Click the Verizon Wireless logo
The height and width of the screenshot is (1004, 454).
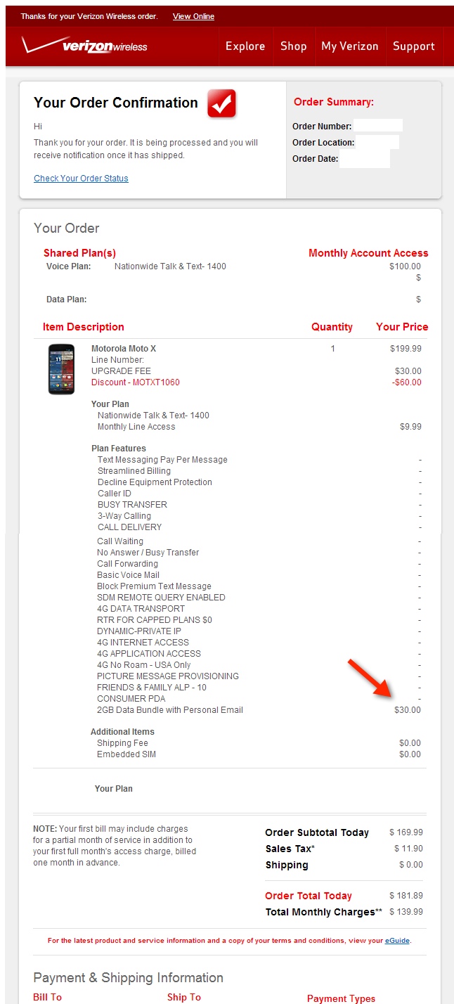(x=84, y=46)
